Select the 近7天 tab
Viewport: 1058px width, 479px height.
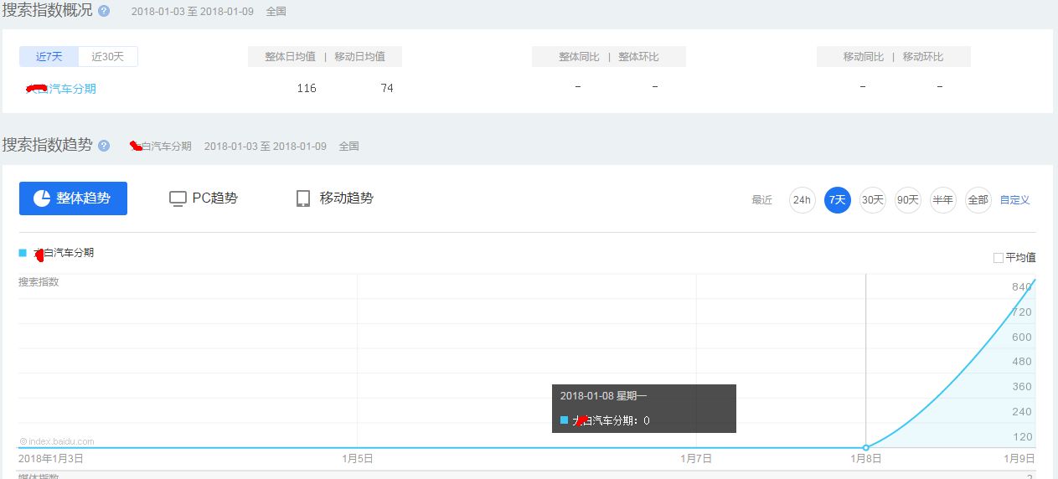49,57
